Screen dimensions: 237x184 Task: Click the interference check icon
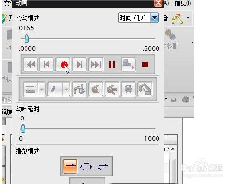pyautogui.click(x=79, y=89)
